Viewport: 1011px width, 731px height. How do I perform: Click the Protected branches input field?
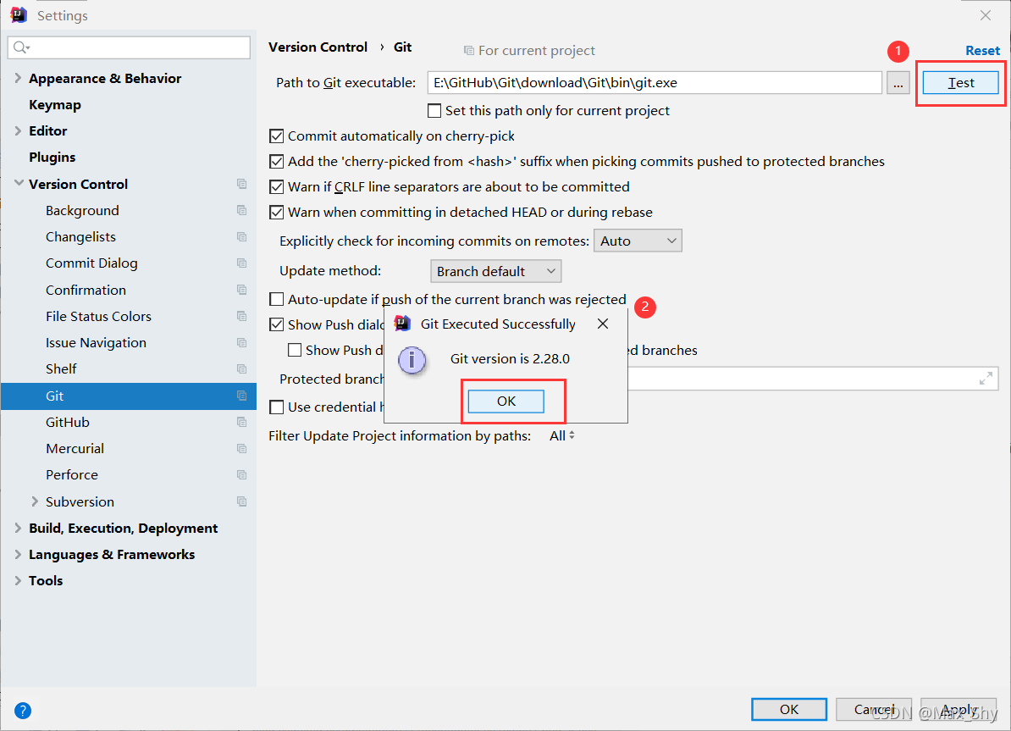[x=812, y=379]
